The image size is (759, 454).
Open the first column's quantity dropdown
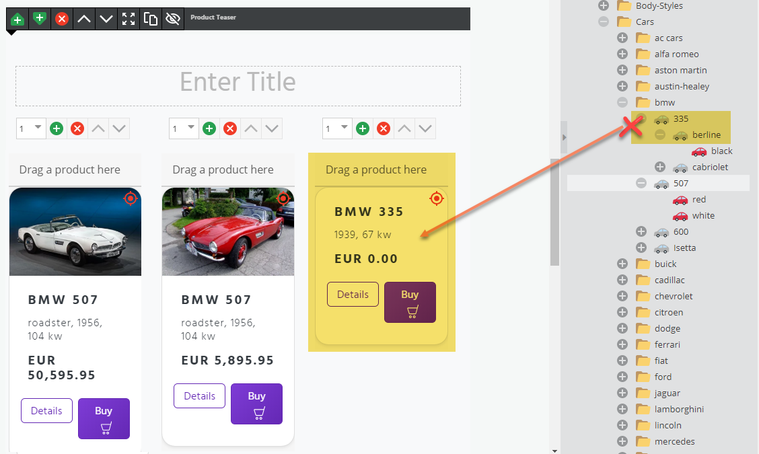(x=31, y=128)
